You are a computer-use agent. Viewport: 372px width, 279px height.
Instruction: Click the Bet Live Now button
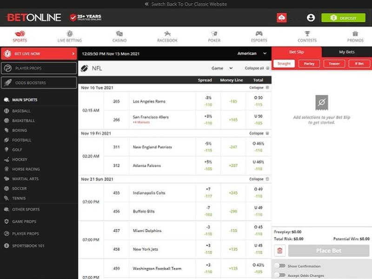click(38, 53)
